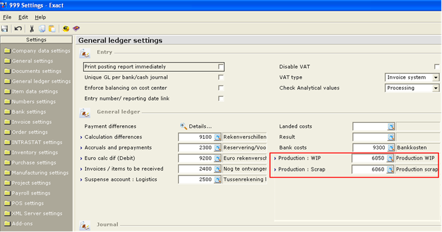
Task: Open Company data settings
Action: coord(37,51)
